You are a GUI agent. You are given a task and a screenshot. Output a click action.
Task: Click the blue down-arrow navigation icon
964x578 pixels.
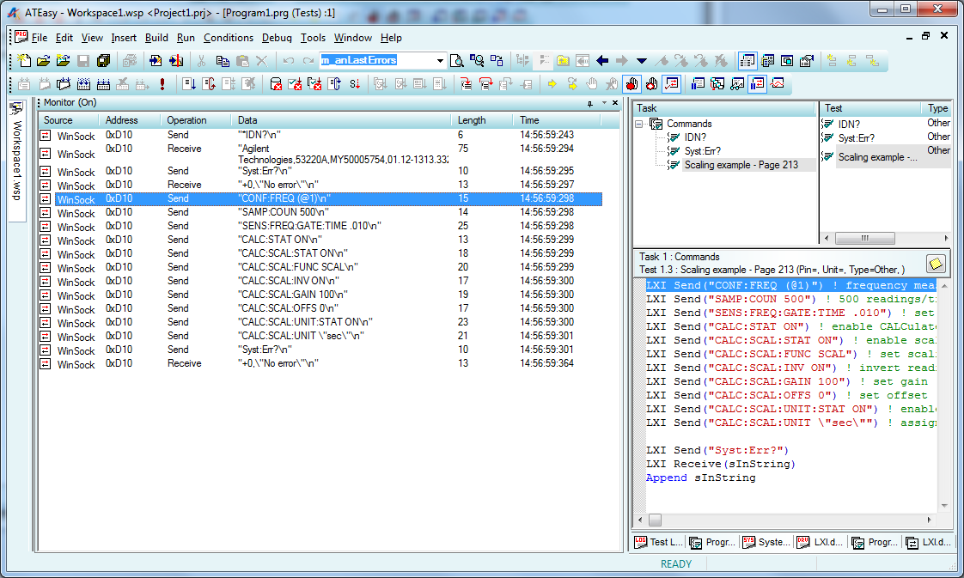(x=641, y=60)
